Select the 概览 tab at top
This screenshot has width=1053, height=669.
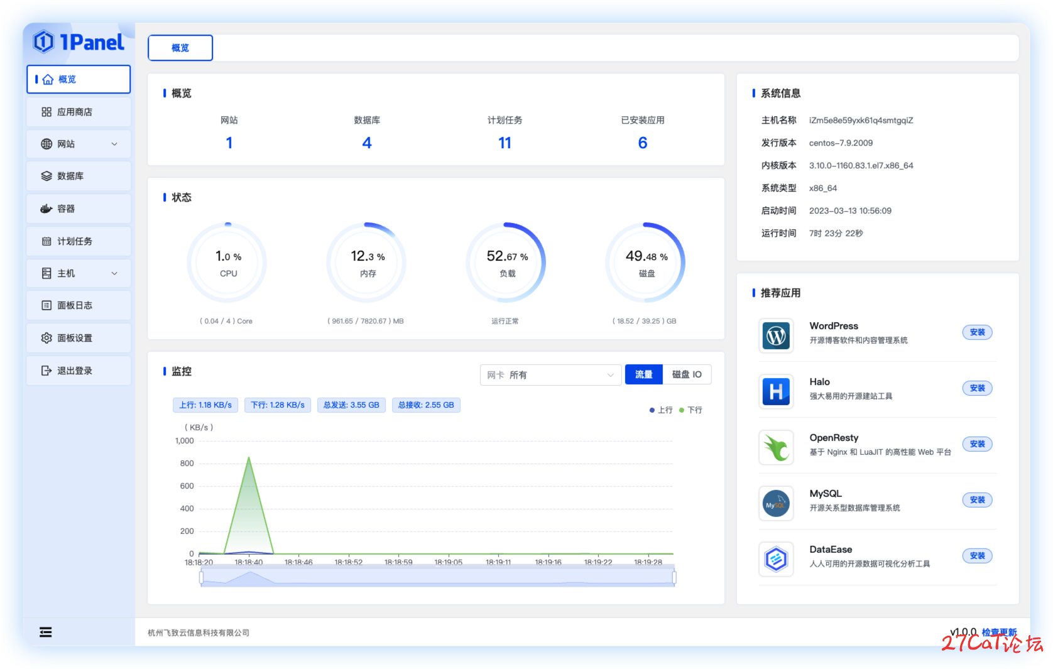click(x=180, y=48)
